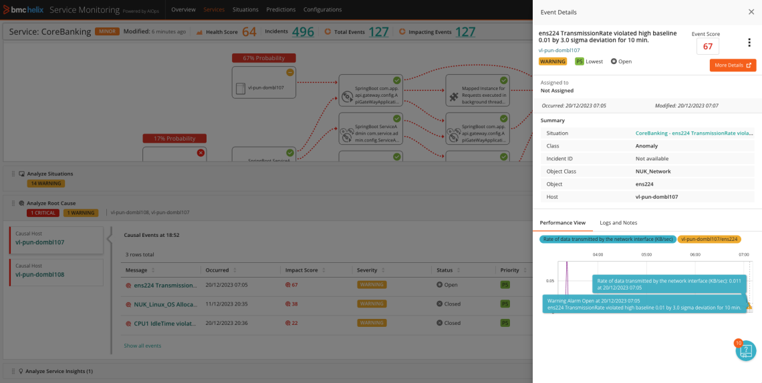The width and height of the screenshot is (762, 383).
Task: Expand the Analyze Situations section
Action: [x=50, y=173]
